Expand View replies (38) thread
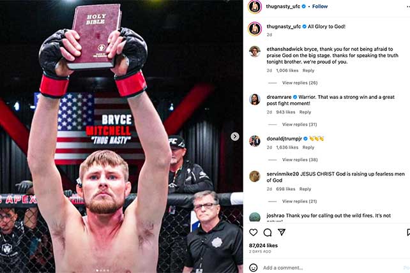 pos(300,159)
